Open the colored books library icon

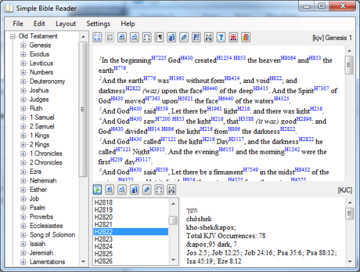(246, 37)
